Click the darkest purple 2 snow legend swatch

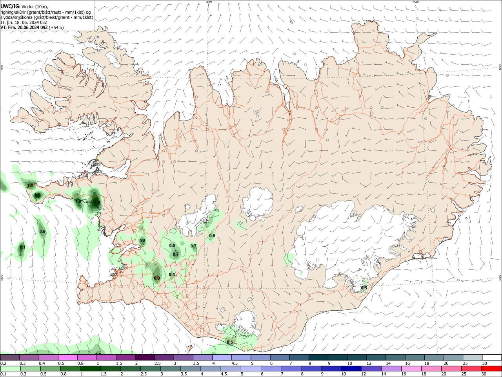(145, 358)
